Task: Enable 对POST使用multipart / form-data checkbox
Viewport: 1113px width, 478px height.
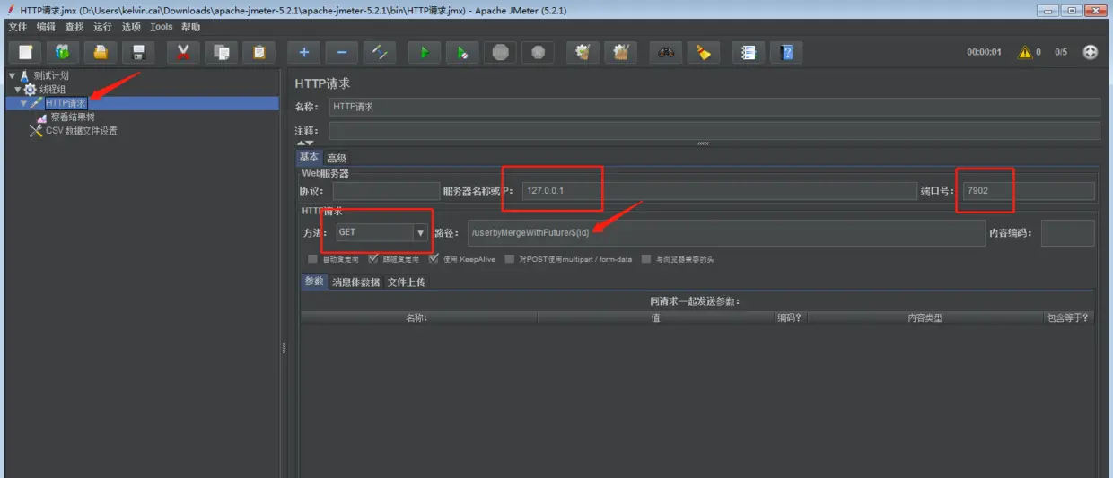Action: pos(510,259)
